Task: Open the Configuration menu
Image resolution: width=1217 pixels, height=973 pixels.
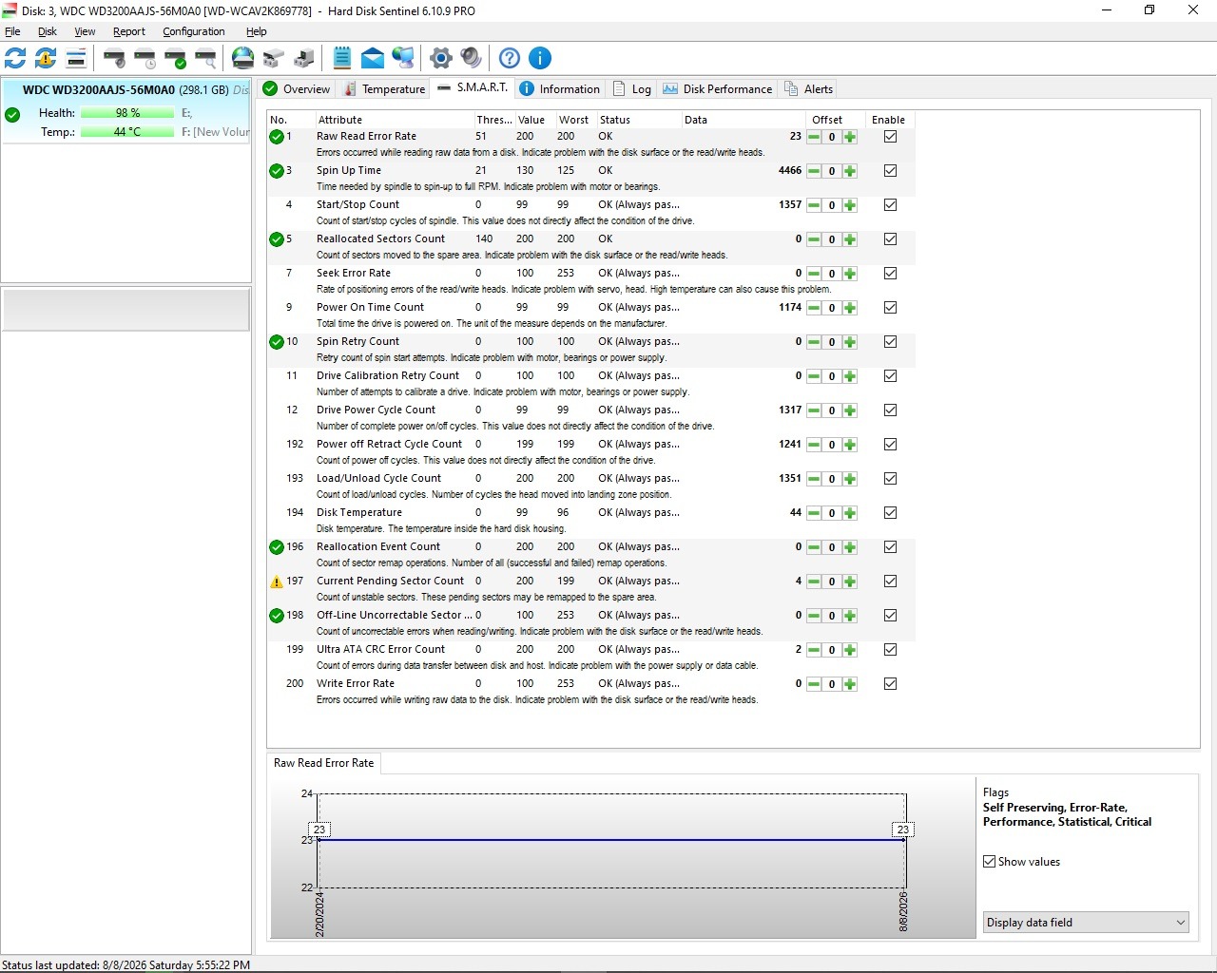Action: click(x=194, y=31)
